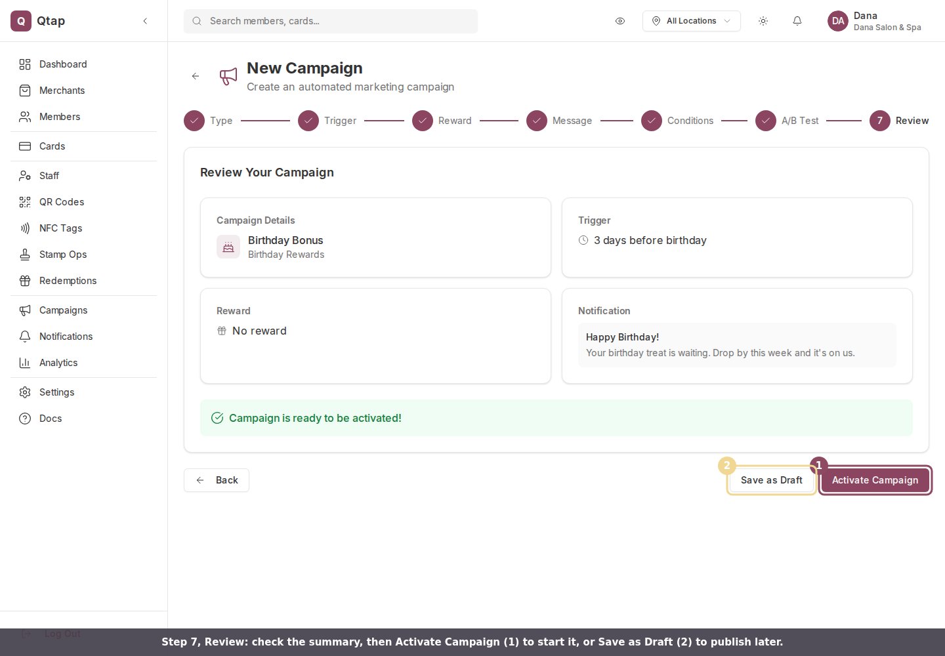Click the search magnifier icon
This screenshot has height=656, width=945.
pos(197,21)
